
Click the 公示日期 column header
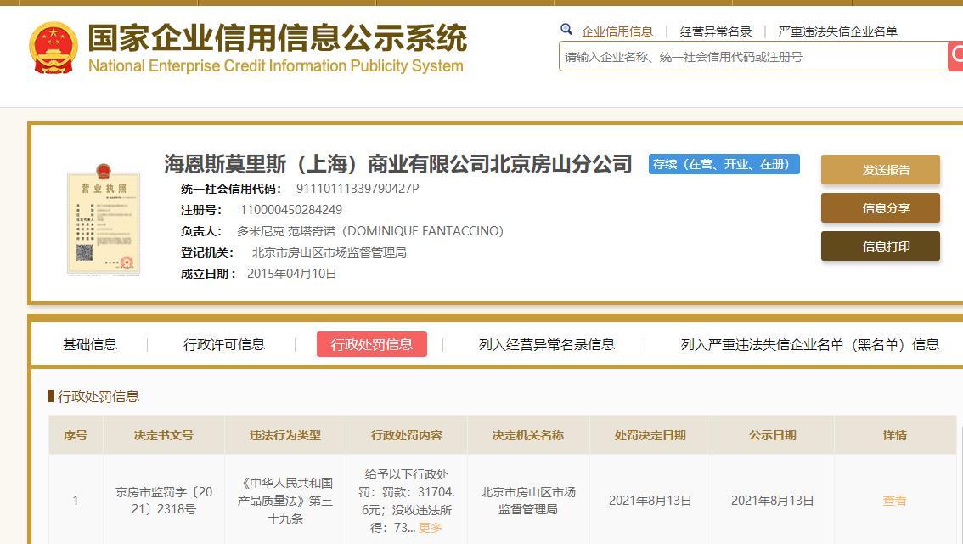click(773, 435)
